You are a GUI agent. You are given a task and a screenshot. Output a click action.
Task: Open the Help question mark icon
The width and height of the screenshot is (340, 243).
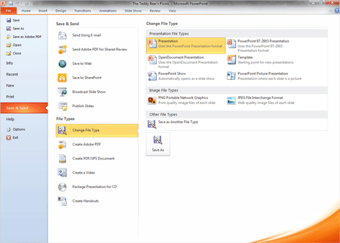click(337, 10)
